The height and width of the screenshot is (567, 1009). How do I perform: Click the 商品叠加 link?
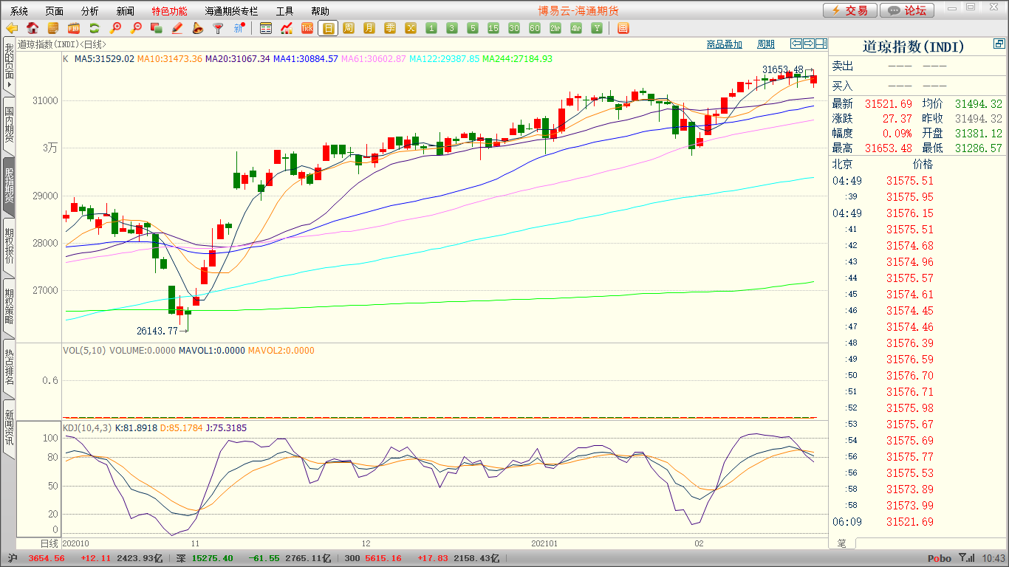point(725,44)
